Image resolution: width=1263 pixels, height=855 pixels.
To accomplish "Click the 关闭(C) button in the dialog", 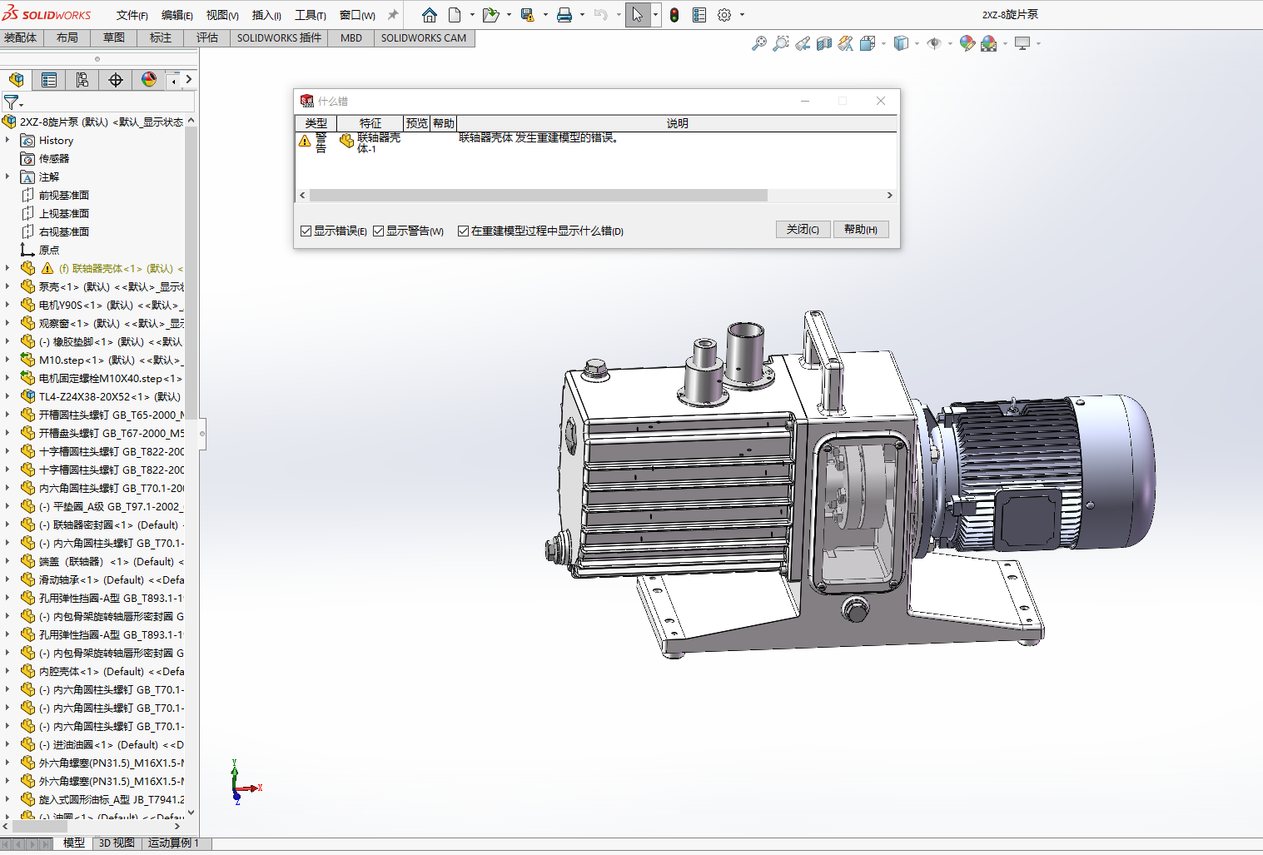I will pyautogui.click(x=803, y=230).
